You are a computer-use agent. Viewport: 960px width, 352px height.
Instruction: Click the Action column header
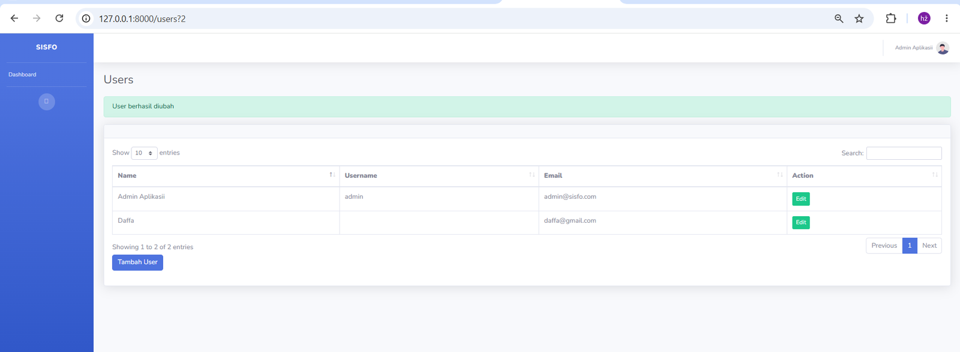click(x=864, y=176)
